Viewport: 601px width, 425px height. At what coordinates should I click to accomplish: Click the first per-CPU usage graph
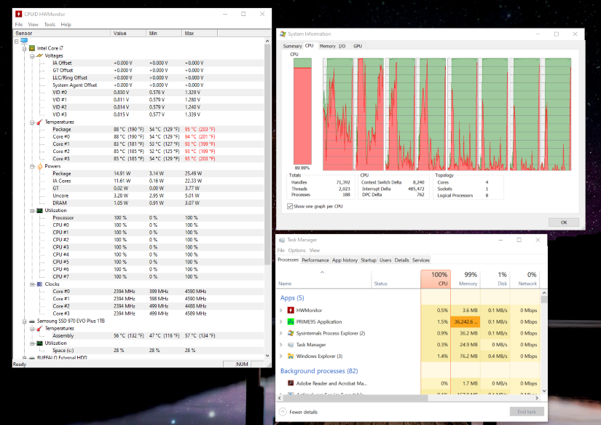pyautogui.click(x=338, y=114)
